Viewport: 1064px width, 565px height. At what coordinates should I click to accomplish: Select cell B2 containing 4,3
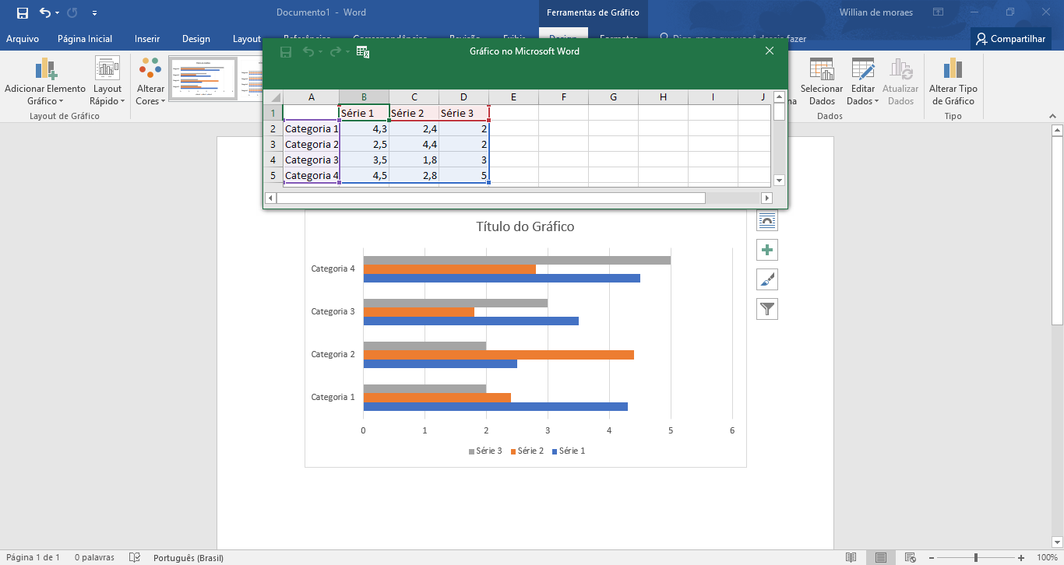(364, 129)
